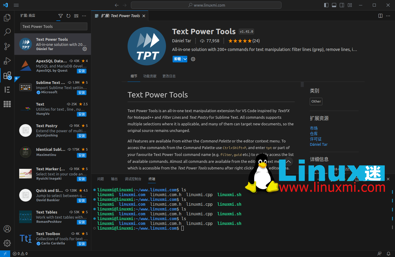Open the 仓库 repository link

(314, 134)
